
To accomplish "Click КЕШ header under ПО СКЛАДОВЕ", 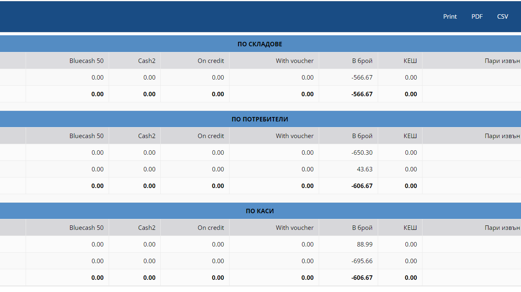I will point(410,61).
